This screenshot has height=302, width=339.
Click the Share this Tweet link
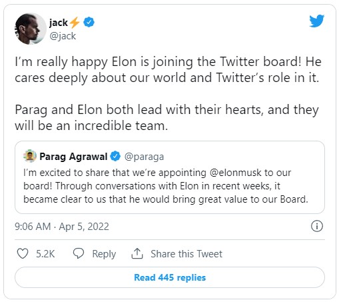186,254
